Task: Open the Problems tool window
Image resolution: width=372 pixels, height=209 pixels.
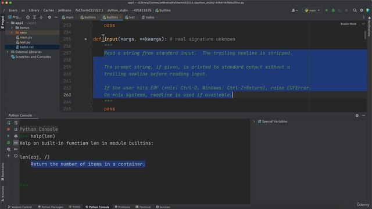Action: click(123, 207)
